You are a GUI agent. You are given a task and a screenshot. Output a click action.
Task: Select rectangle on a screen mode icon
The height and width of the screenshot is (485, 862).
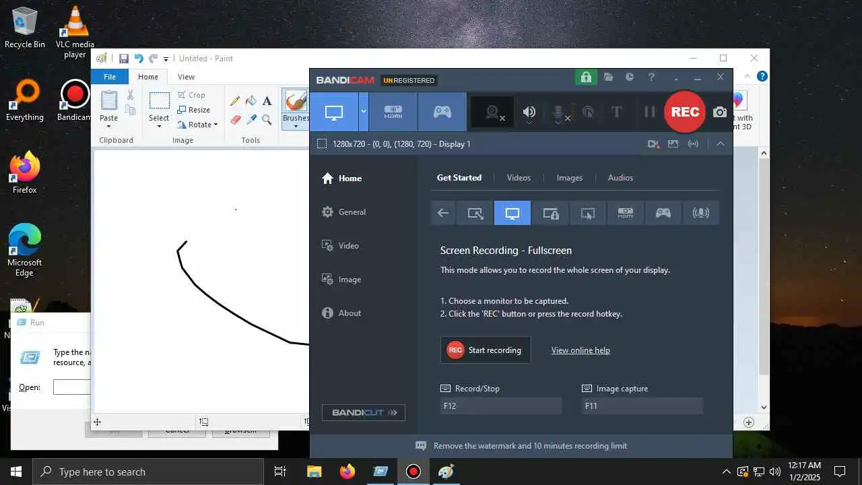[x=475, y=213]
